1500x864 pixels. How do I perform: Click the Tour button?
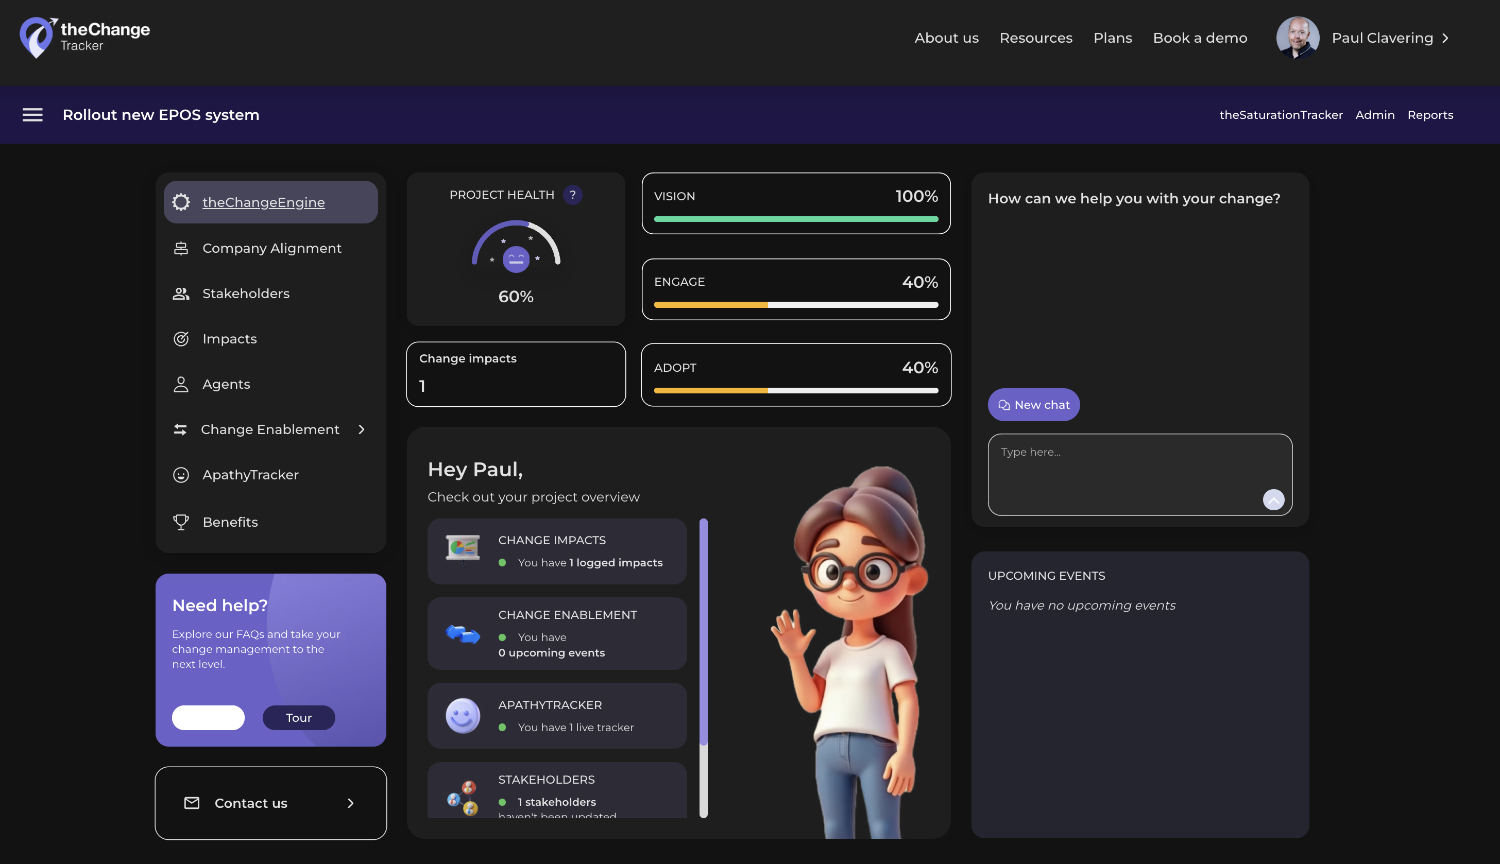pos(299,717)
